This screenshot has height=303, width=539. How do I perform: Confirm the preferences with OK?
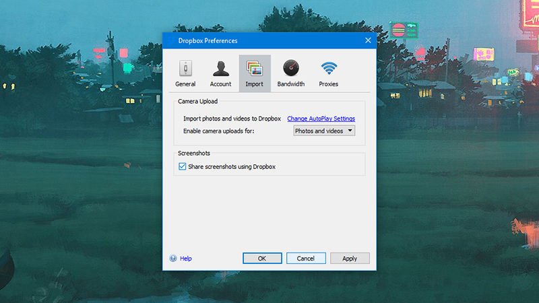tap(262, 259)
